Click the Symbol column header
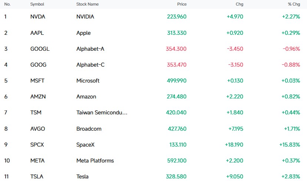This screenshot has height=181, width=307. pos(37,4)
